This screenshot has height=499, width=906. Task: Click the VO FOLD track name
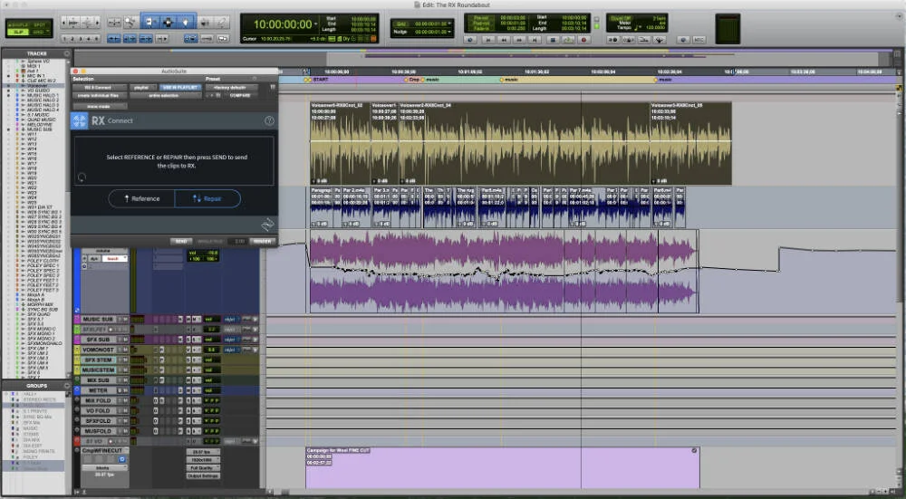(98, 410)
